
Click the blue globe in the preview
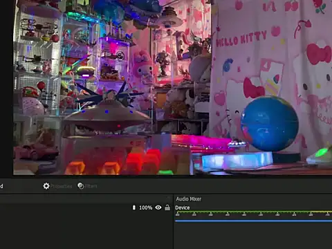click(270, 124)
